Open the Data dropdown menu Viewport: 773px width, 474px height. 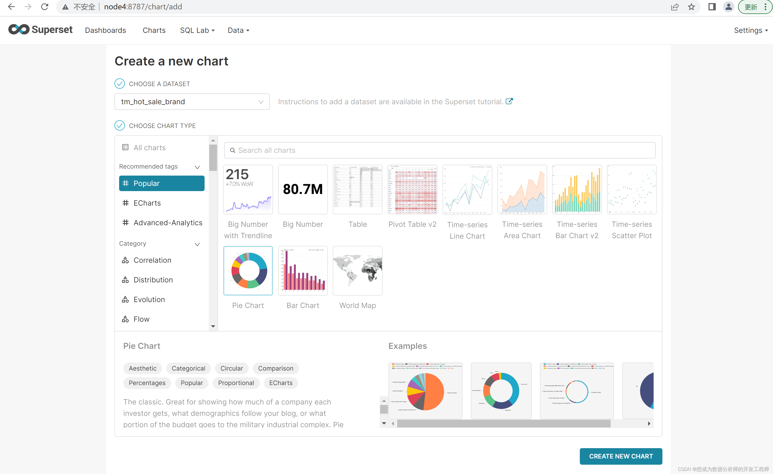[238, 31]
